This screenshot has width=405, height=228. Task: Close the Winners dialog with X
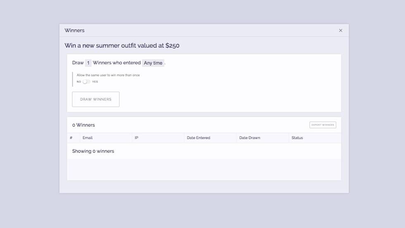tap(341, 30)
